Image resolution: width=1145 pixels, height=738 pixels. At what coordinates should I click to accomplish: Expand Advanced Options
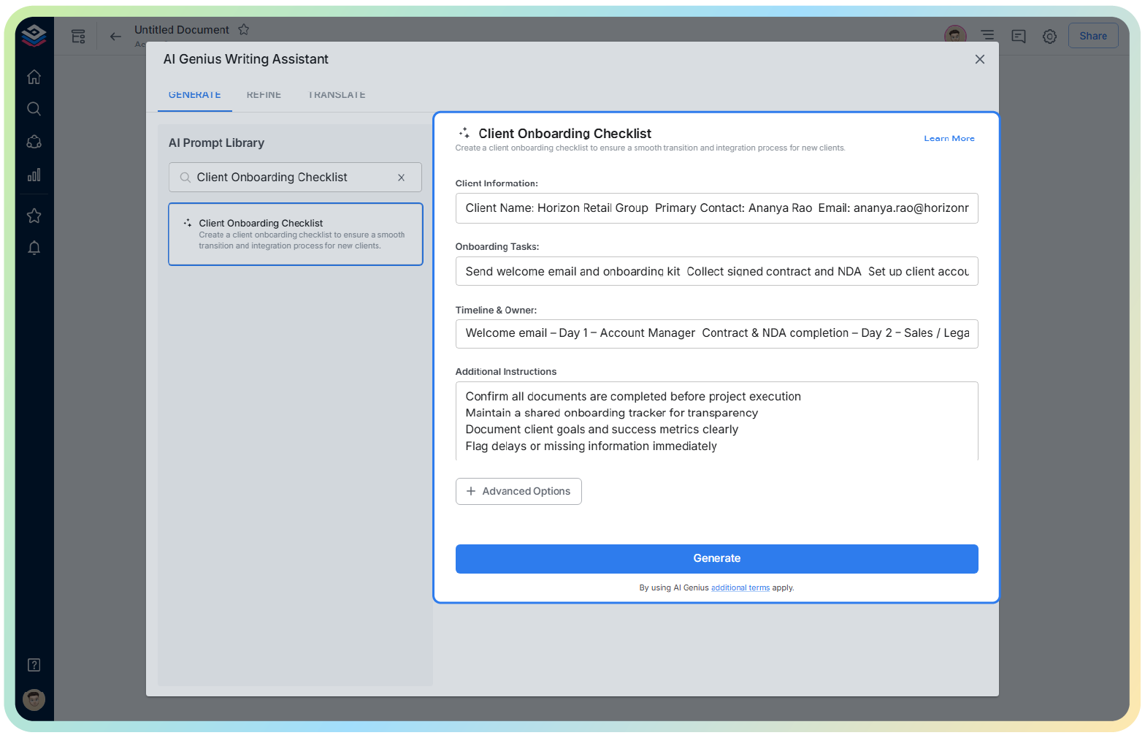click(518, 491)
